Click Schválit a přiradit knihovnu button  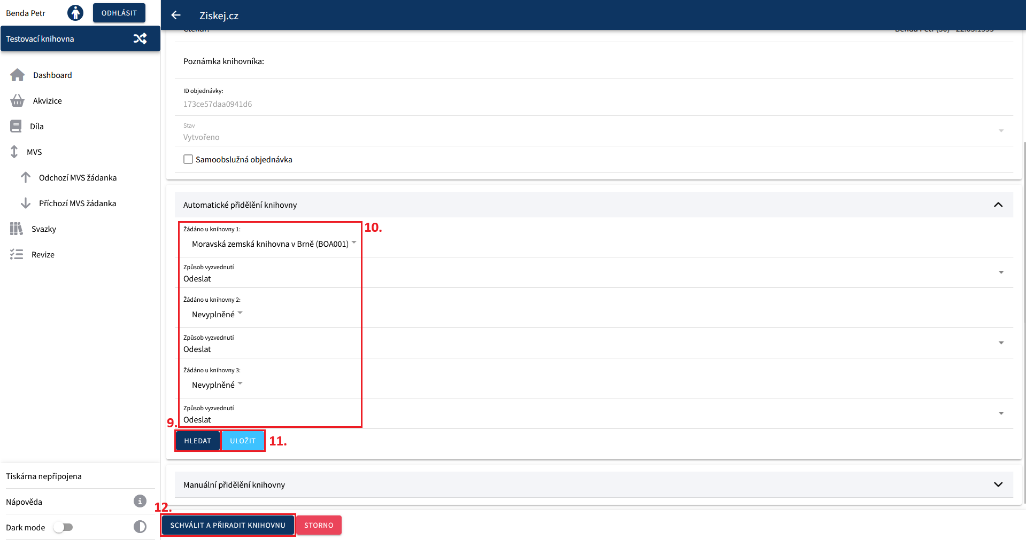228,525
